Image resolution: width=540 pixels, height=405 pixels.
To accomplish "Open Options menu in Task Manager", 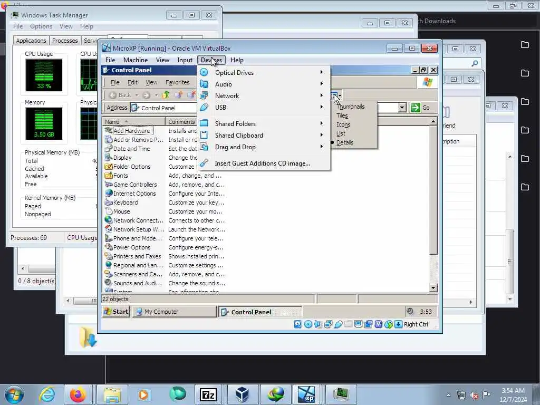I will 41,26.
